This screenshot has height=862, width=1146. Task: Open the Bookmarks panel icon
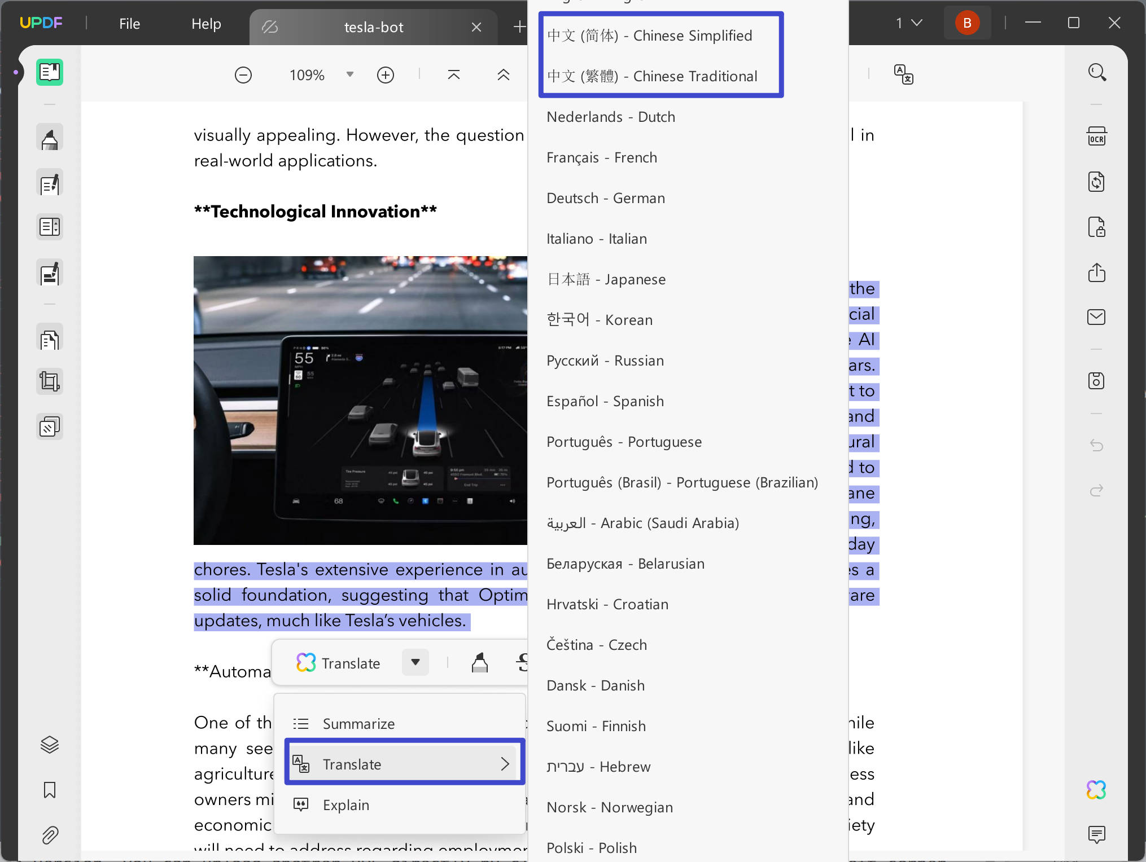pyautogui.click(x=50, y=790)
